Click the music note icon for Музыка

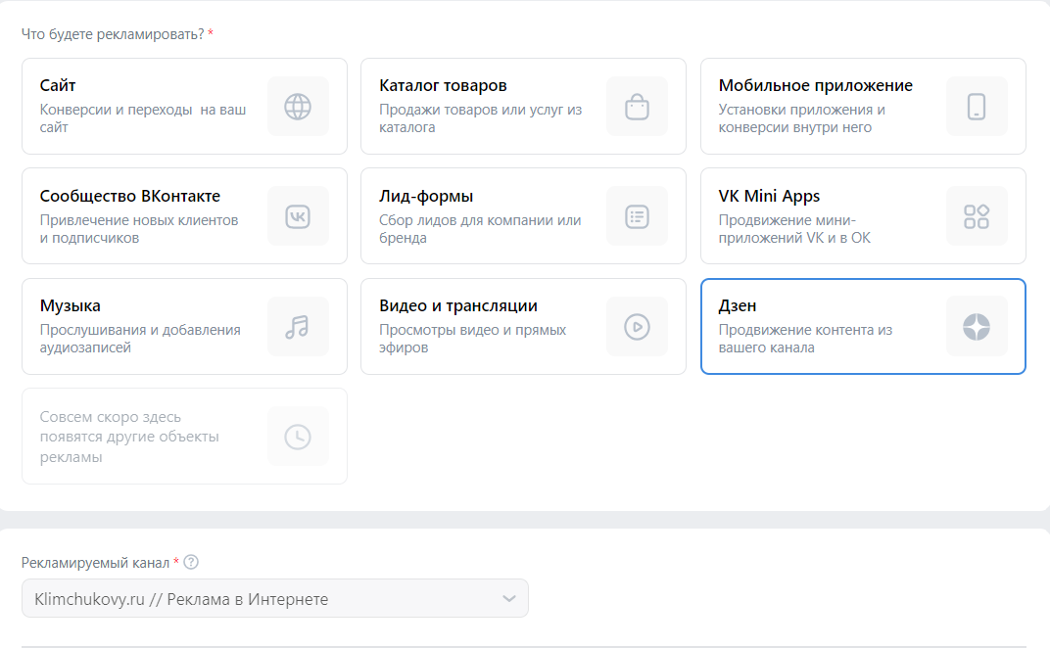point(298,327)
